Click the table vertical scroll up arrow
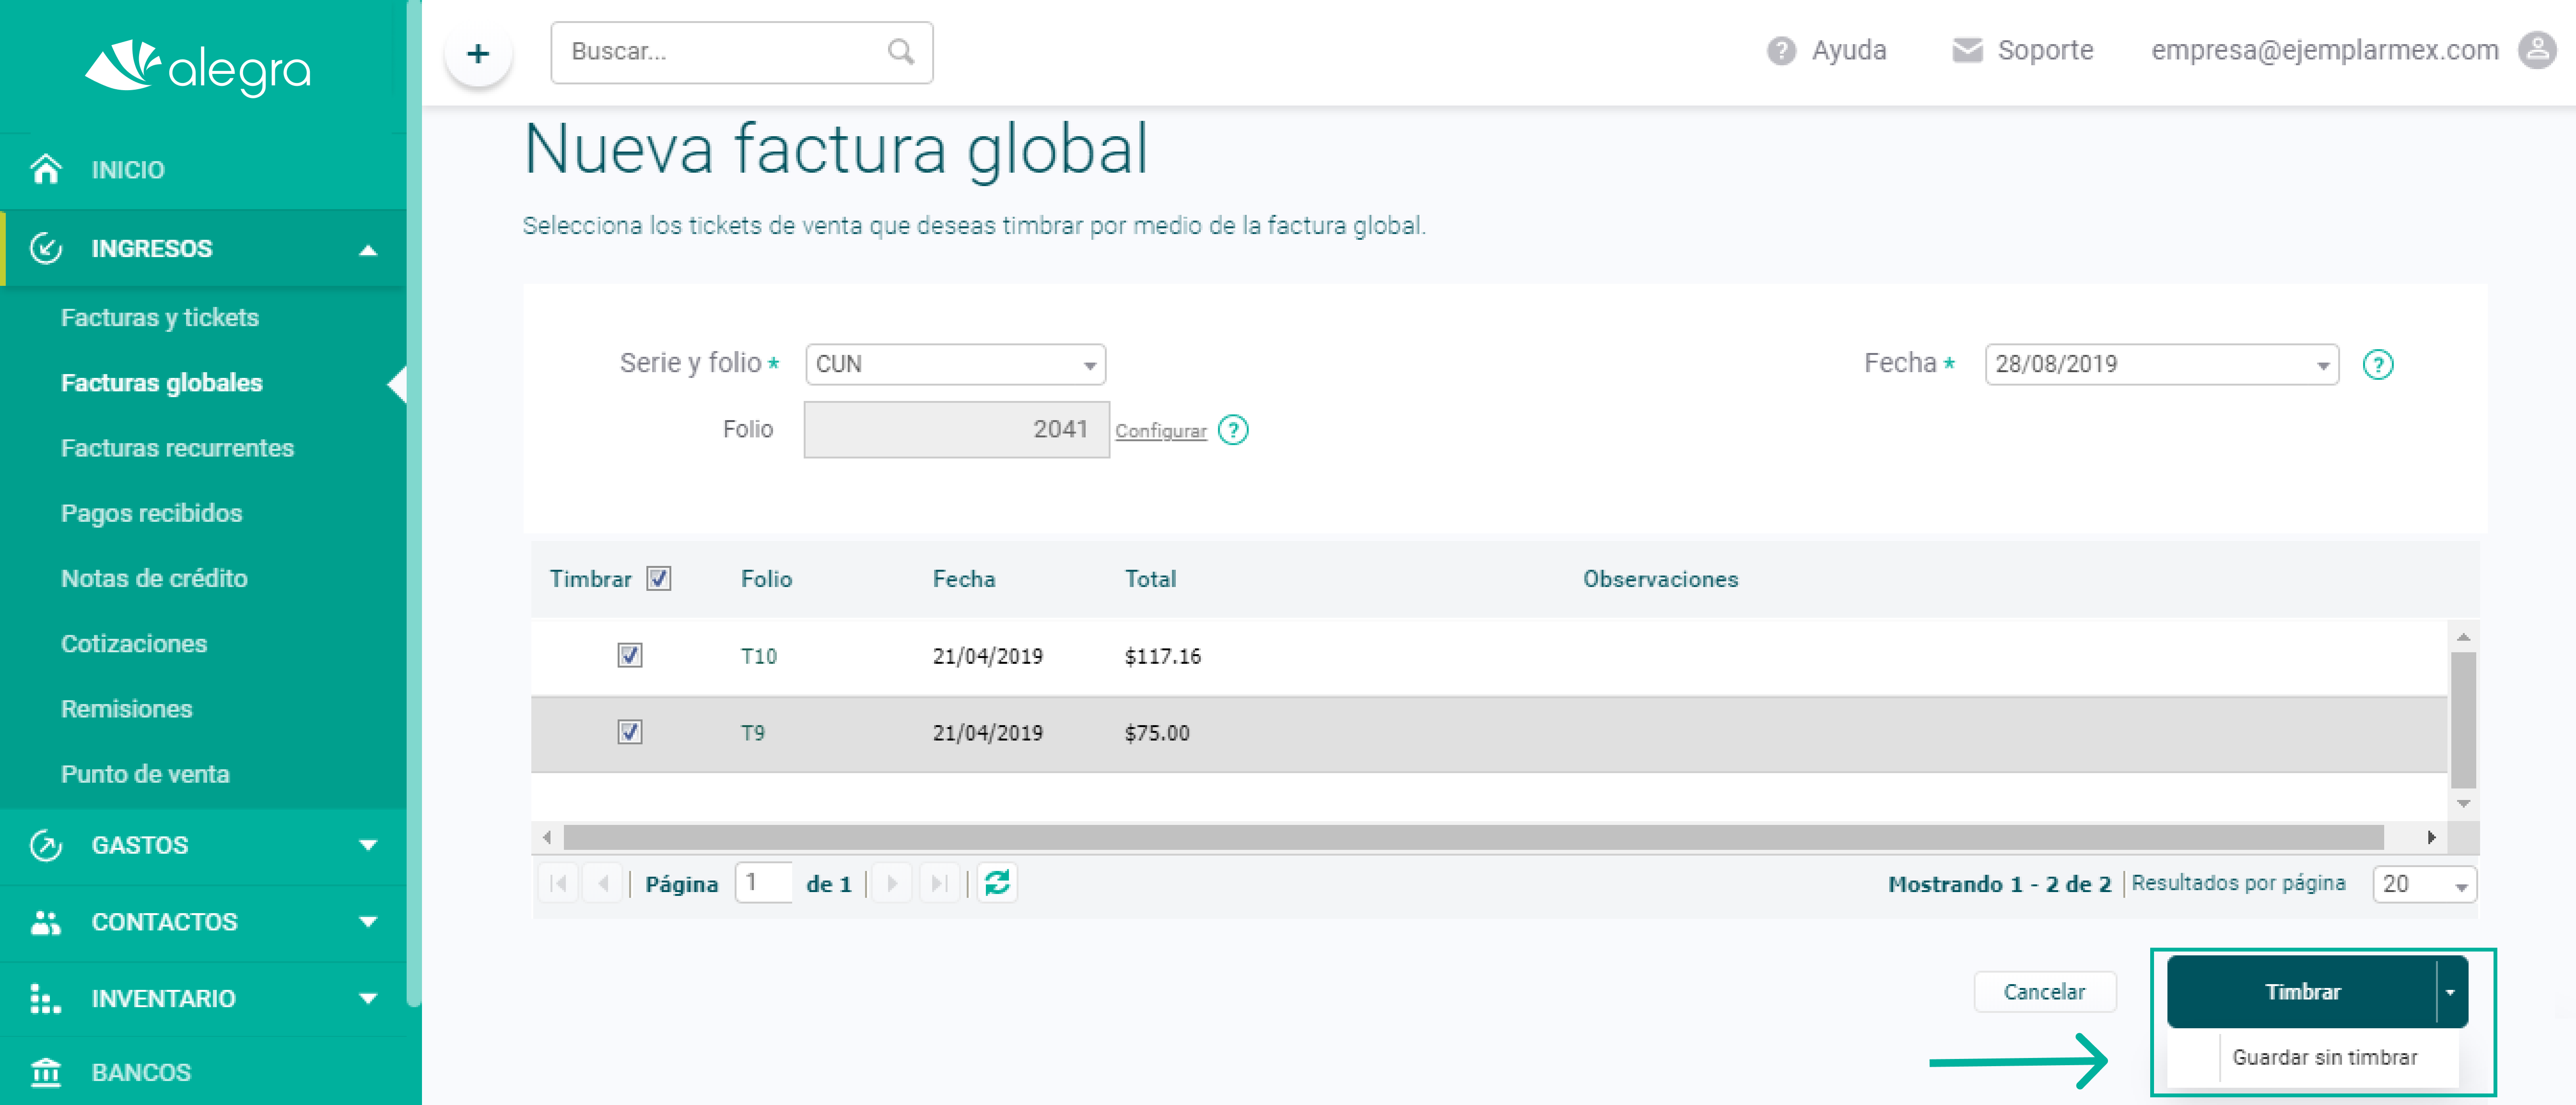The width and height of the screenshot is (2576, 1105). point(2464,637)
